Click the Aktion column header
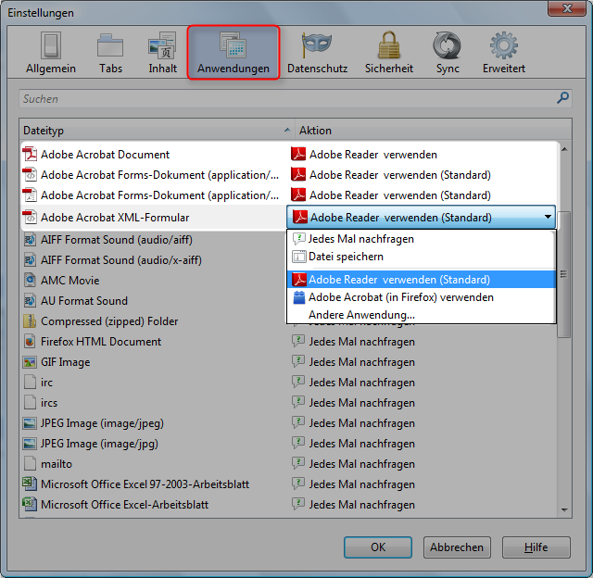The image size is (593, 578). 426,131
